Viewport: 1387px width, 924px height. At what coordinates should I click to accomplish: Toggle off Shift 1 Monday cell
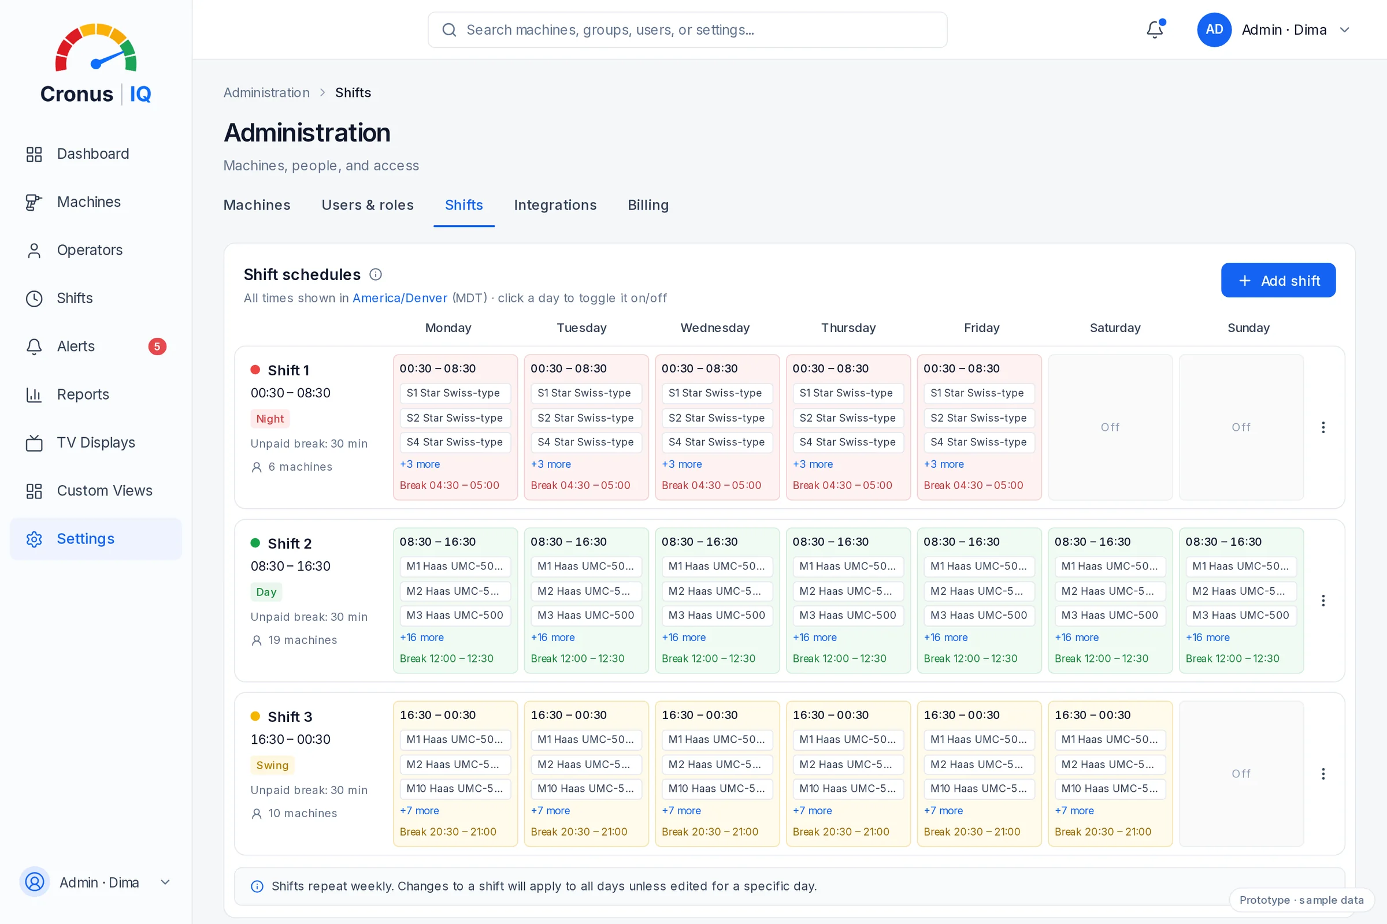pos(455,427)
